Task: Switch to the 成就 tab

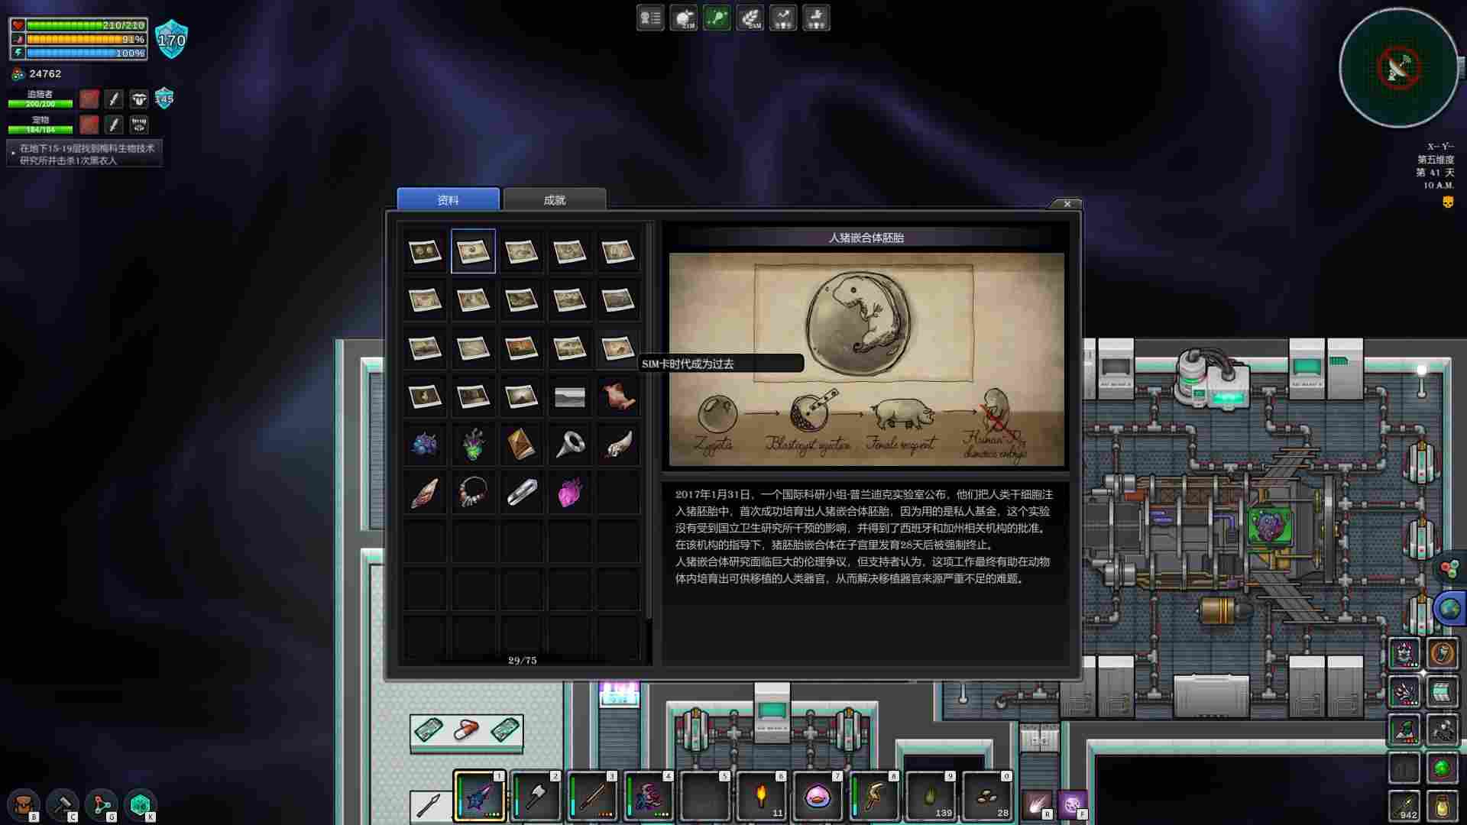Action: coord(555,200)
